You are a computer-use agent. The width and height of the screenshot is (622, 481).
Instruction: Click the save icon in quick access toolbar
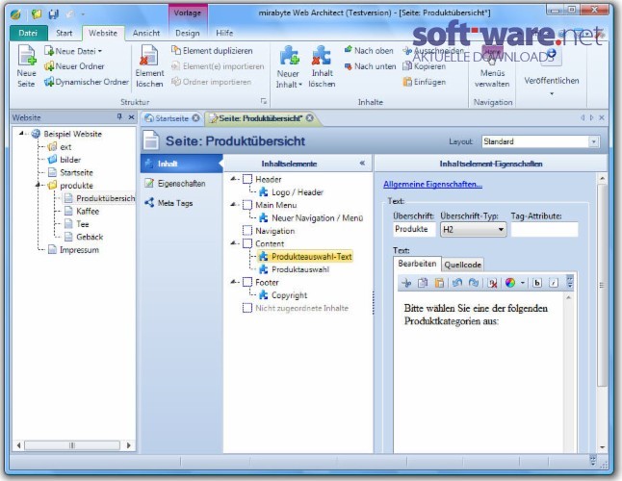(53, 14)
